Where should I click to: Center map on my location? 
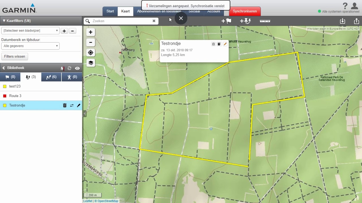90,53
